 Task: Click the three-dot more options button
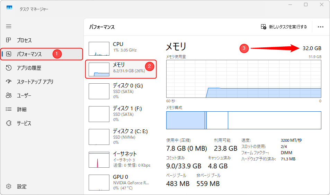320,27
